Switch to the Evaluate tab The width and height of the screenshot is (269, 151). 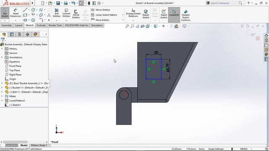coord(41,25)
